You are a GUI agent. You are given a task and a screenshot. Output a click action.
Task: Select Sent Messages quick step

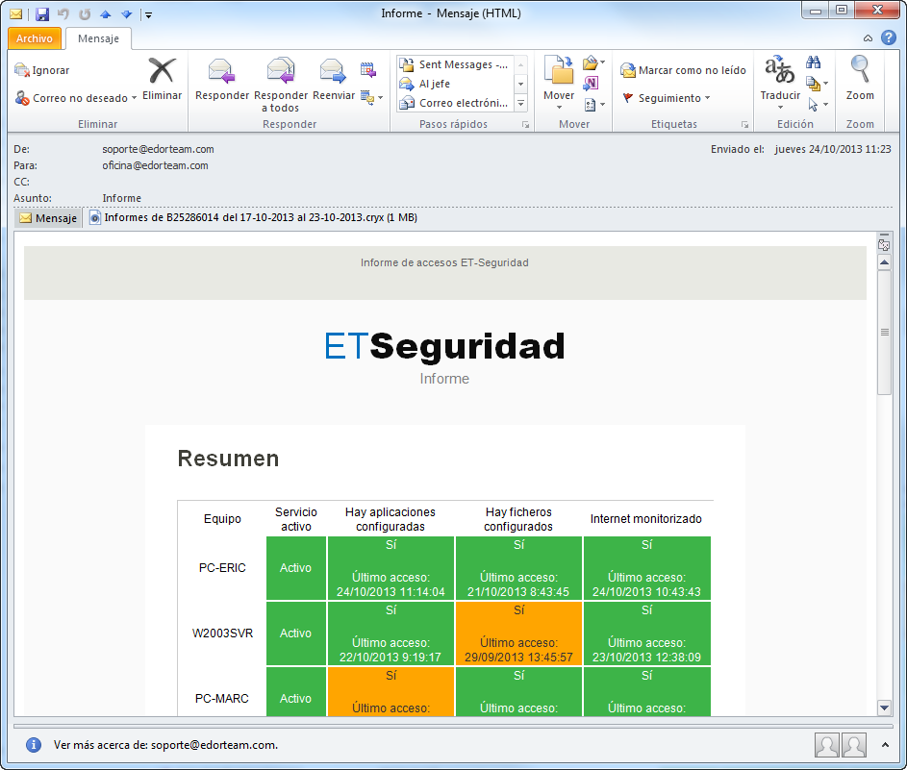(455, 64)
